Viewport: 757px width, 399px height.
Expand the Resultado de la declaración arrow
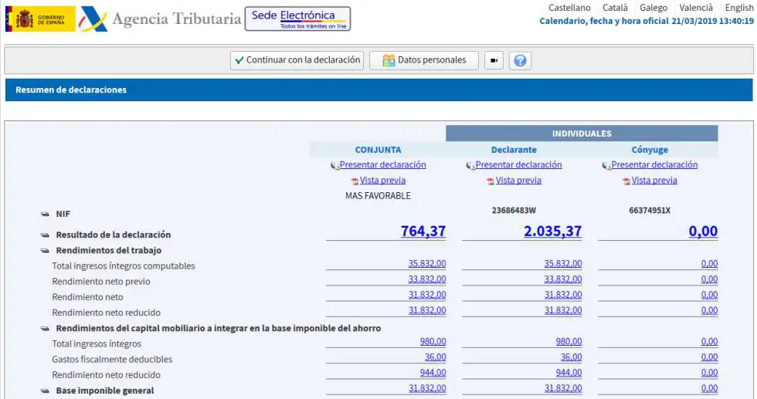point(45,235)
